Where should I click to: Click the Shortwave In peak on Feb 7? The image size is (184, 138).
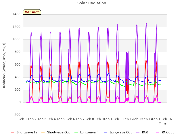tap(79, 62)
